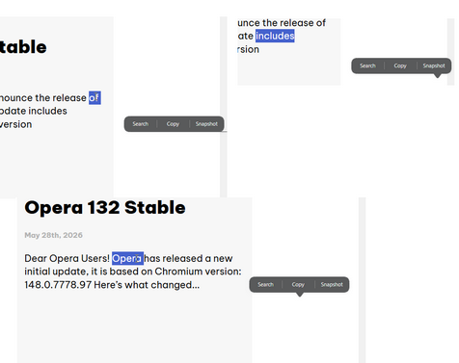Take Snapshot from popup below Opera 132 article
Image resolution: width=459 pixels, height=363 pixels.
(332, 285)
